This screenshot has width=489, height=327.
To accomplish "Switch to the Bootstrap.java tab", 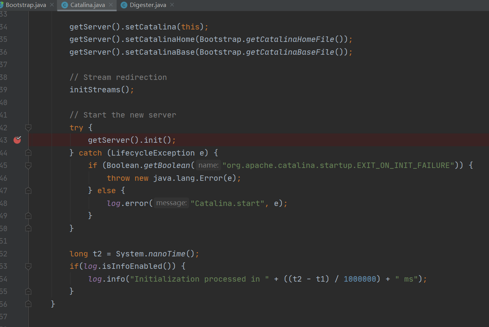I will 26,5.
